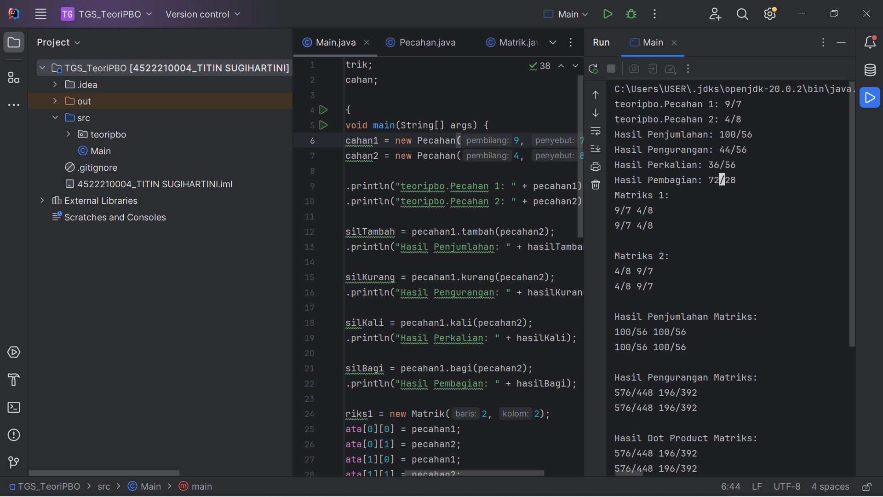Toggle soft-wrap in the Run console
This screenshot has height=497, width=883.
(x=596, y=131)
